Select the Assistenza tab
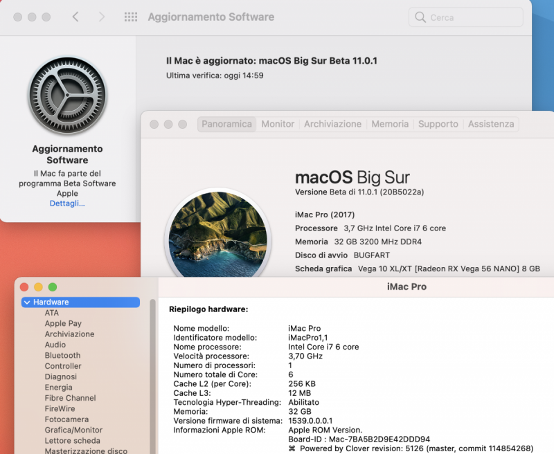Screen dimensions: 554x454 pos(491,125)
